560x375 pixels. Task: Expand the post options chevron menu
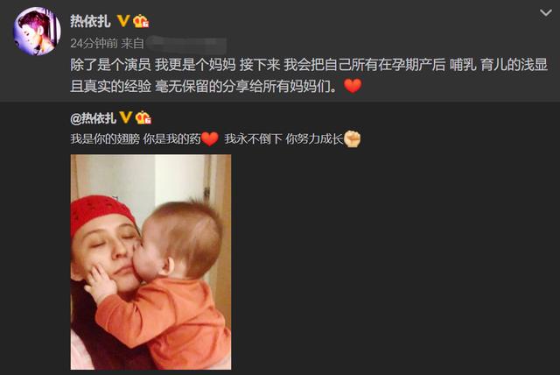pos(546,13)
